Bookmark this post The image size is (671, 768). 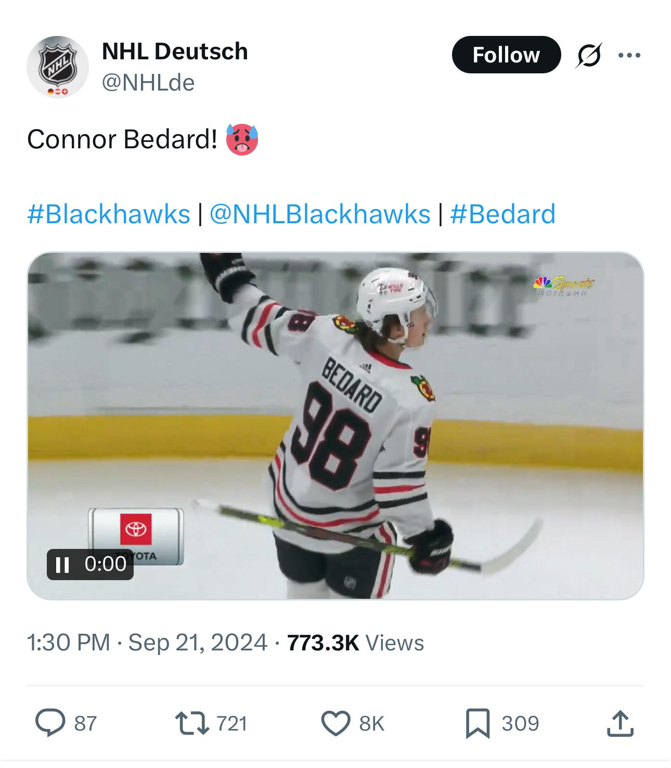pyautogui.click(x=477, y=723)
